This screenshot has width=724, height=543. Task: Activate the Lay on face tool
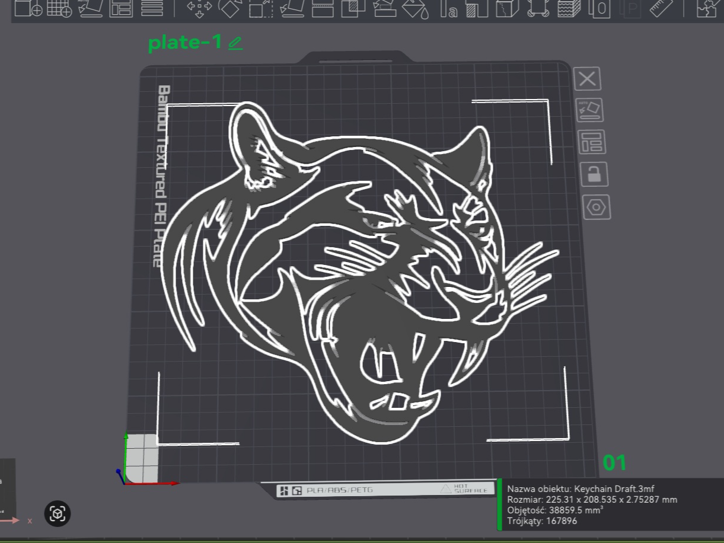[x=292, y=8]
